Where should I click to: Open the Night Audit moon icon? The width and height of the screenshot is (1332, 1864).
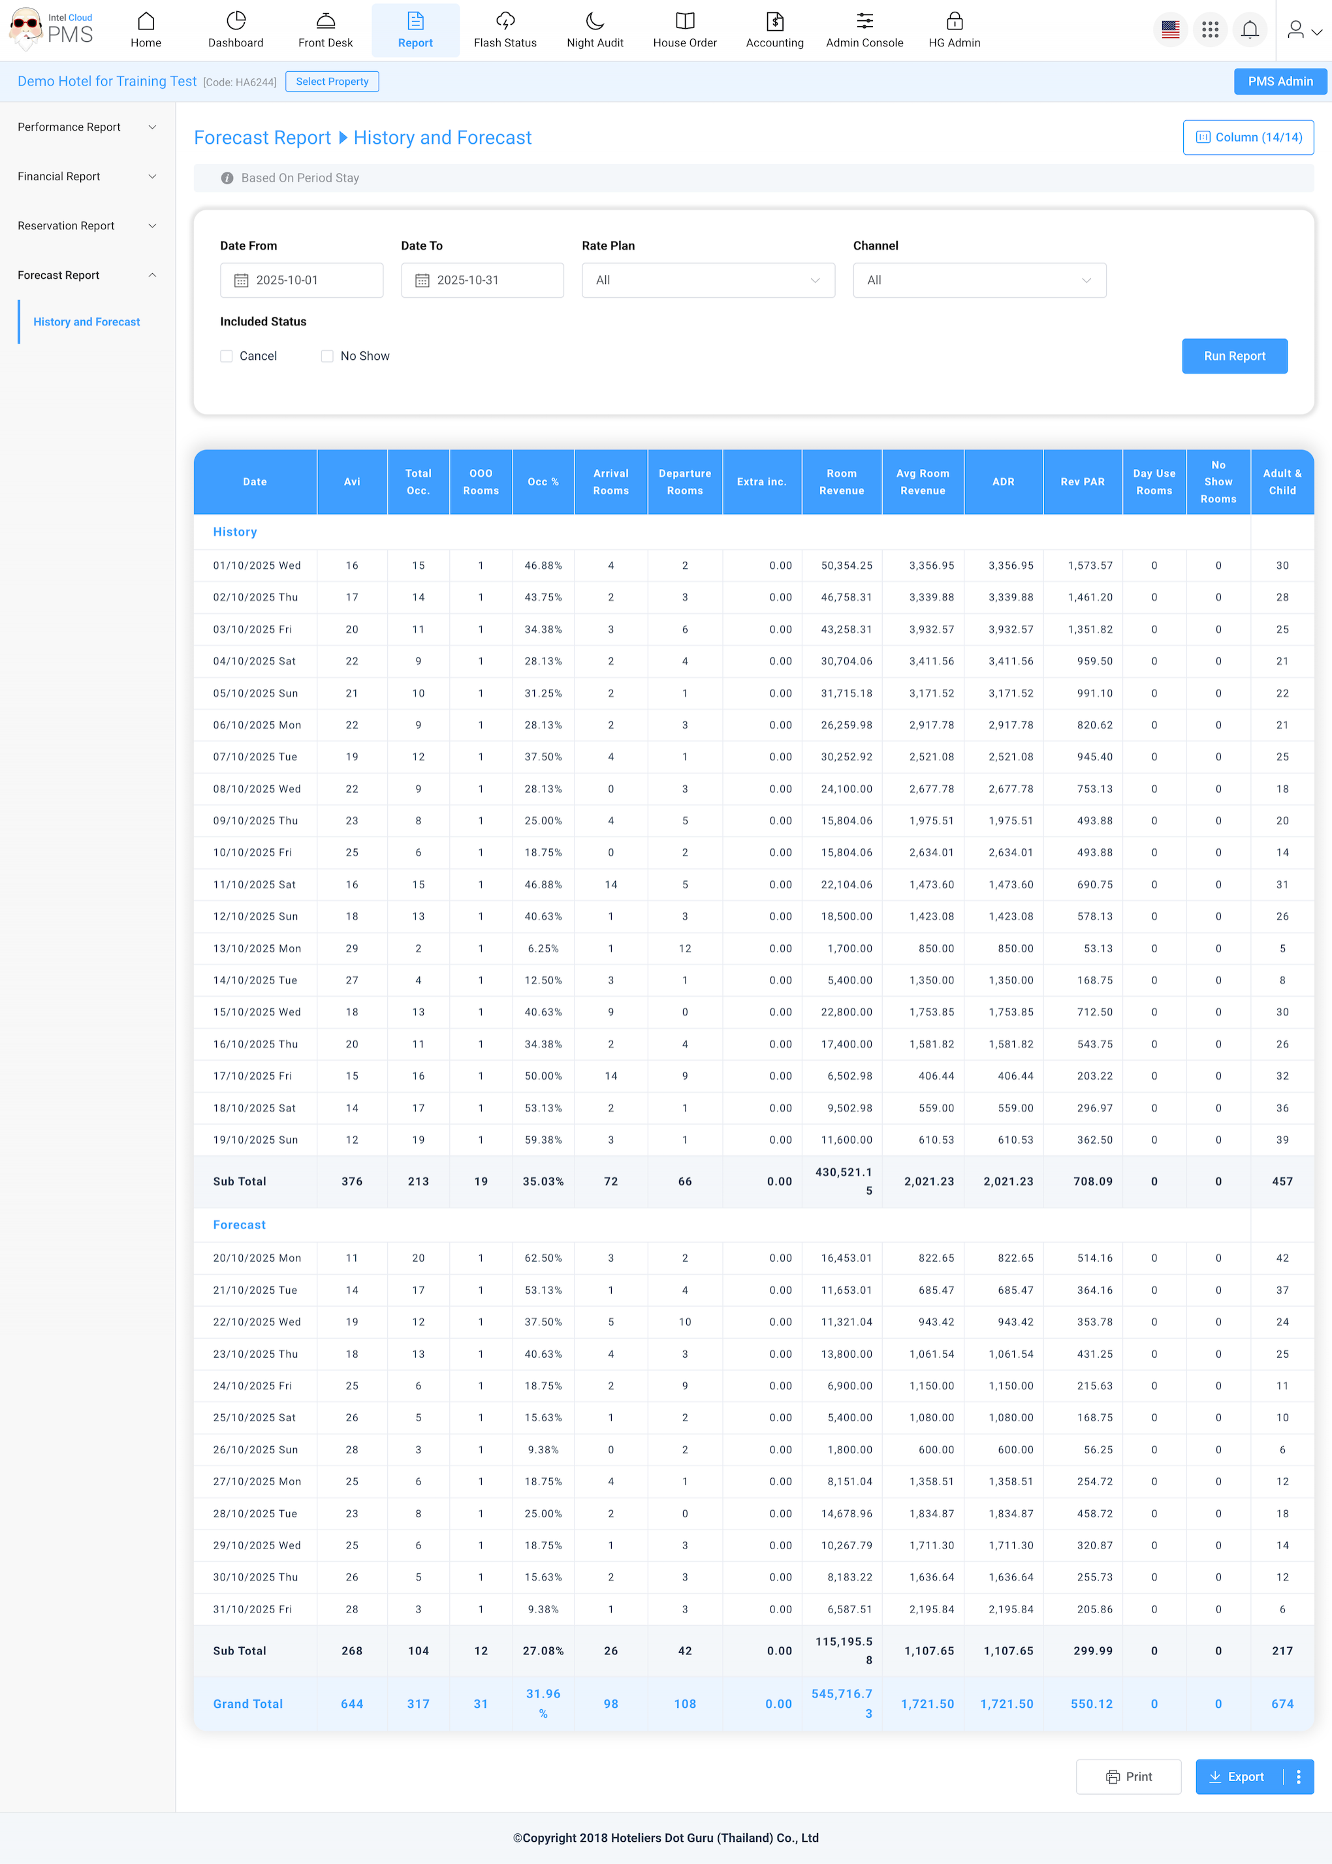click(x=595, y=22)
